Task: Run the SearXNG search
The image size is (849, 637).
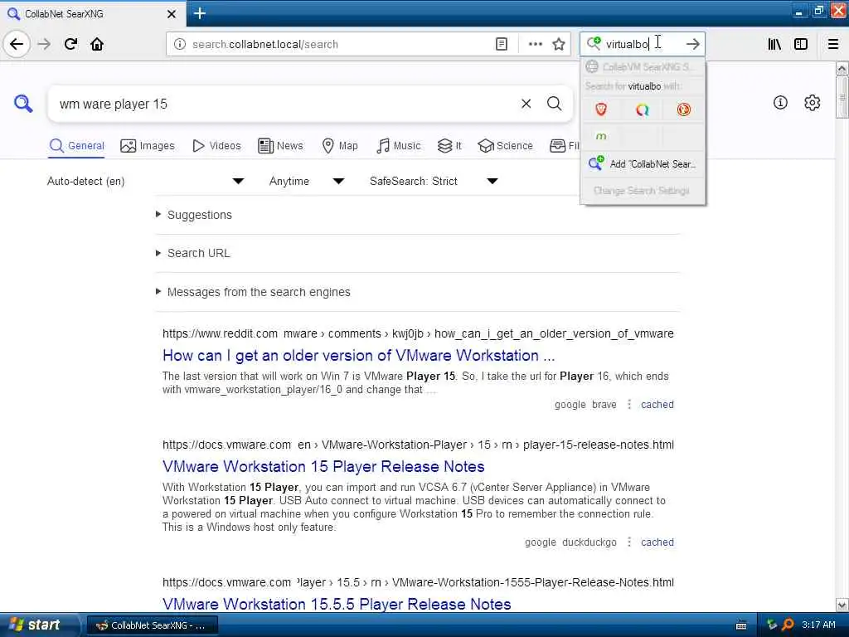Action: [554, 104]
